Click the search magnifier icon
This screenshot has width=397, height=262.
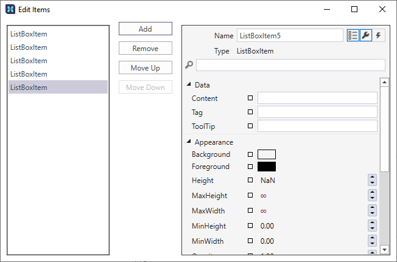[x=189, y=65]
